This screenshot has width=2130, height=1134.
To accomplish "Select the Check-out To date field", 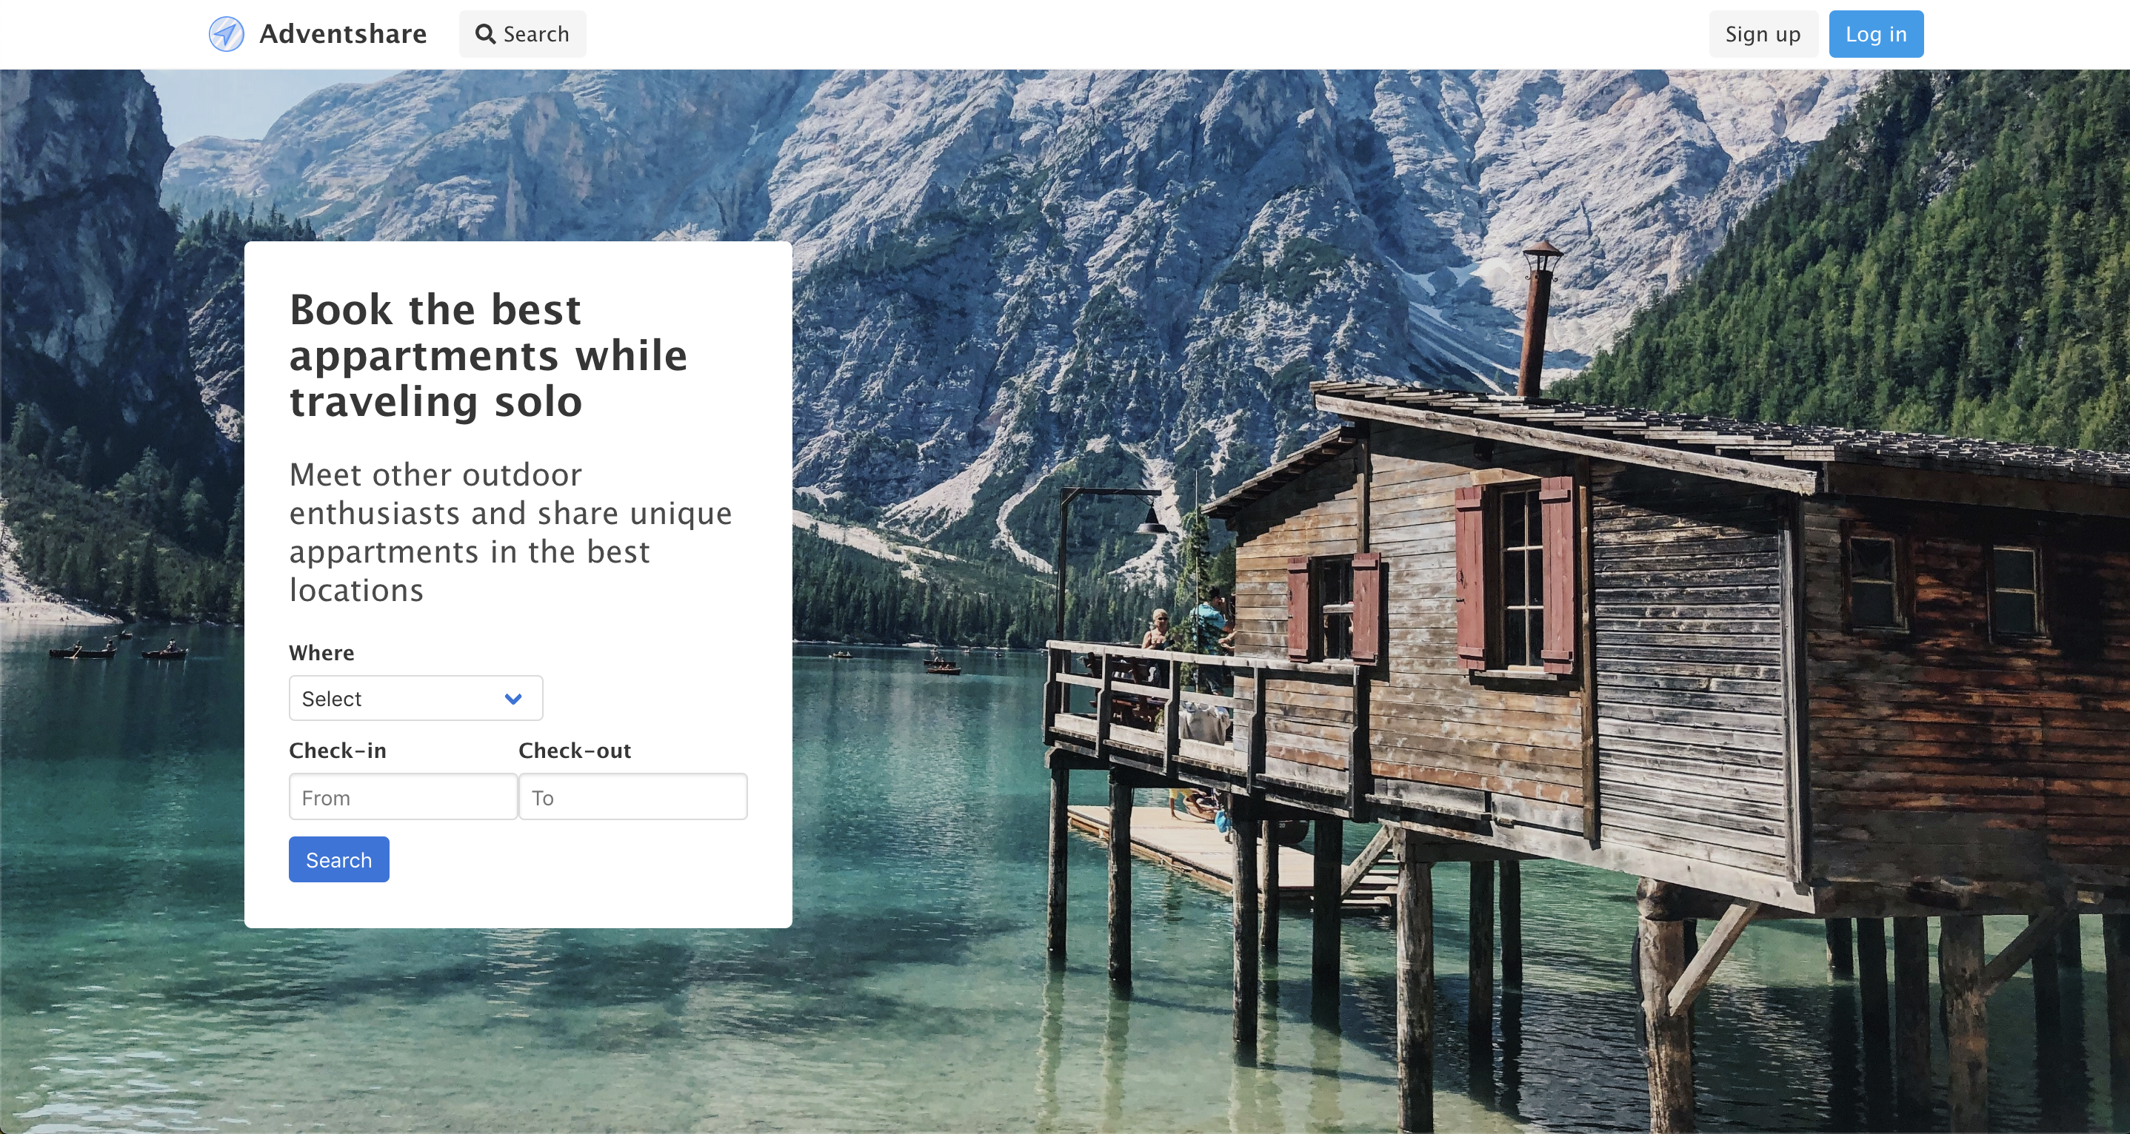I will click(632, 796).
